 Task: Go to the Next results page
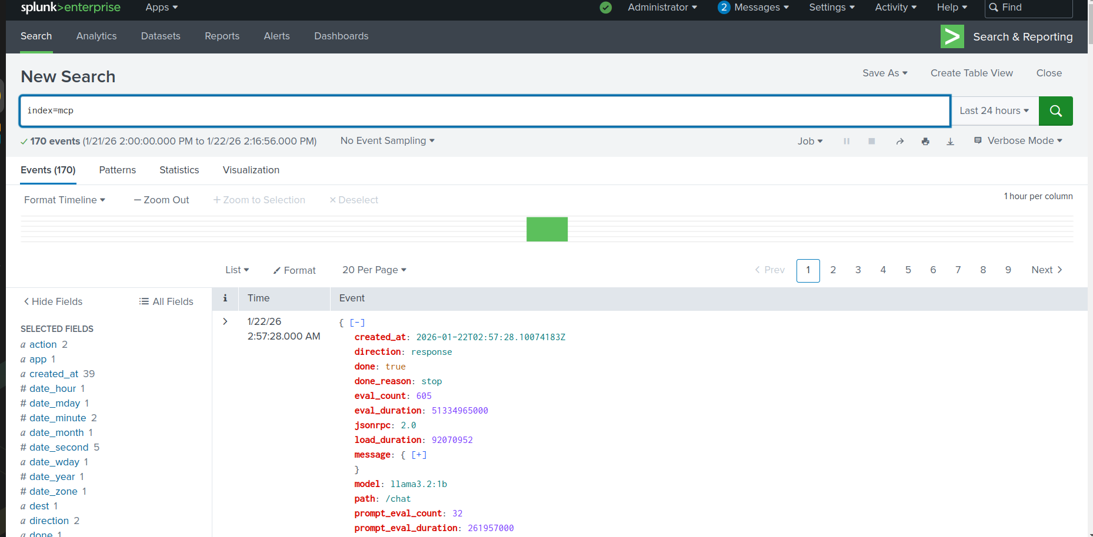pos(1046,270)
